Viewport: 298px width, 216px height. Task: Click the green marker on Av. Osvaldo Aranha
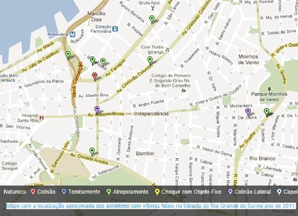[92, 152]
